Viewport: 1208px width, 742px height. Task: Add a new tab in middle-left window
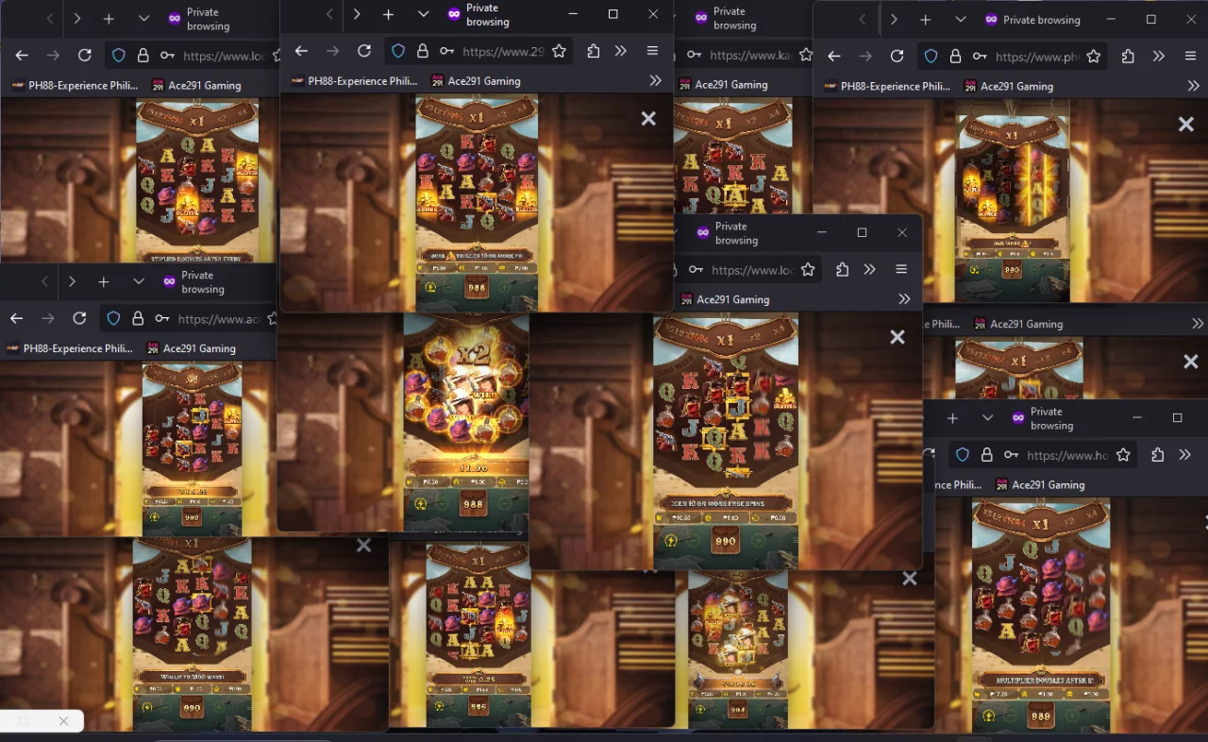click(x=104, y=281)
